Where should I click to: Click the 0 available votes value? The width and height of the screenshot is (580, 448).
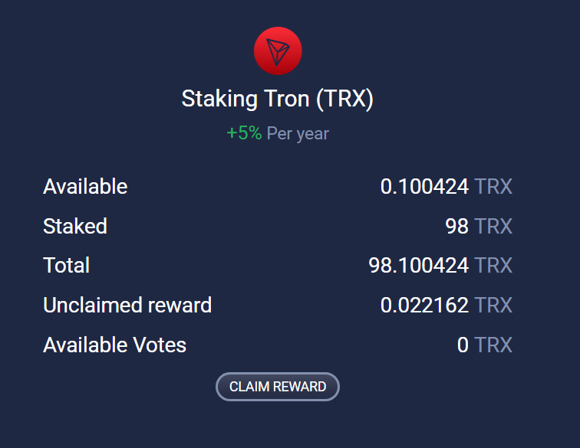463,345
